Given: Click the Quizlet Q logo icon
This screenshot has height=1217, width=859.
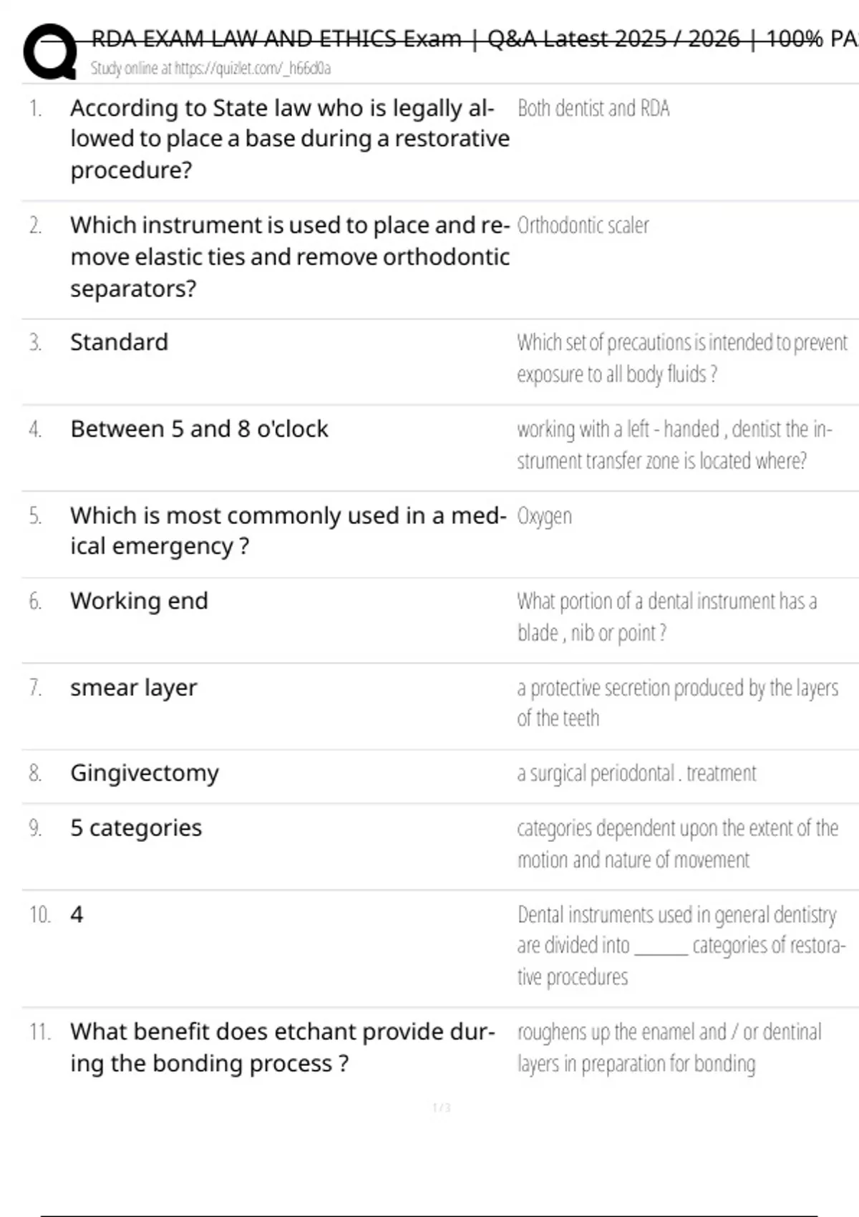Looking at the screenshot, I should pyautogui.click(x=50, y=51).
